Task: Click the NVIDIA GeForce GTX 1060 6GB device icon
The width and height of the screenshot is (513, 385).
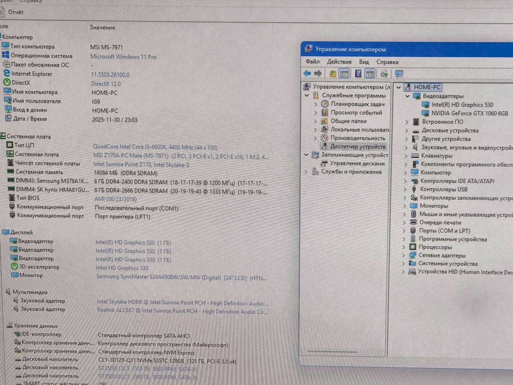Action: click(x=425, y=113)
